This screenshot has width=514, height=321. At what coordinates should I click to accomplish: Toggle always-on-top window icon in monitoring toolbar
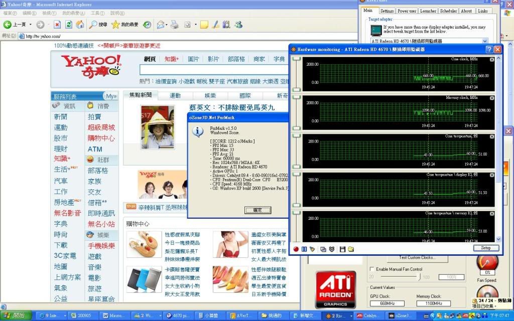[x=323, y=249]
